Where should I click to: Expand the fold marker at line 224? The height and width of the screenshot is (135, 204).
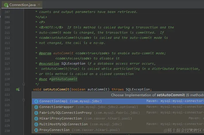click(x=24, y=100)
